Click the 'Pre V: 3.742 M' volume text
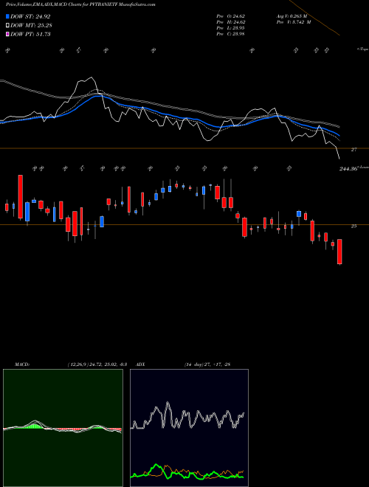This screenshot has width=369, height=487. point(294,21)
